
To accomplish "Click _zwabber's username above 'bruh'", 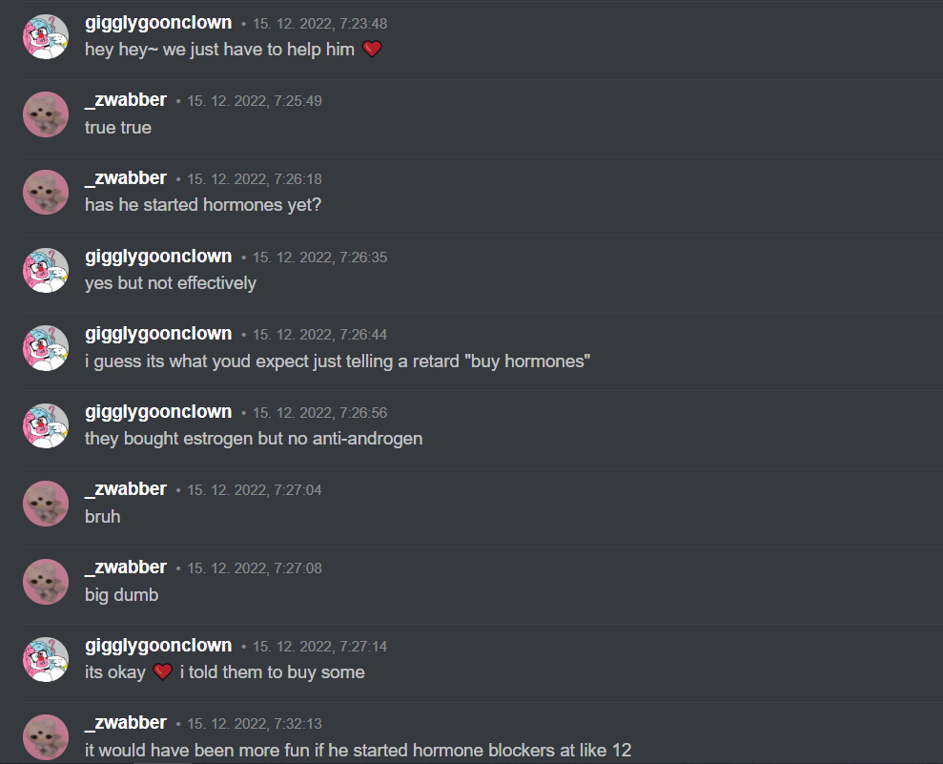I will (x=126, y=489).
